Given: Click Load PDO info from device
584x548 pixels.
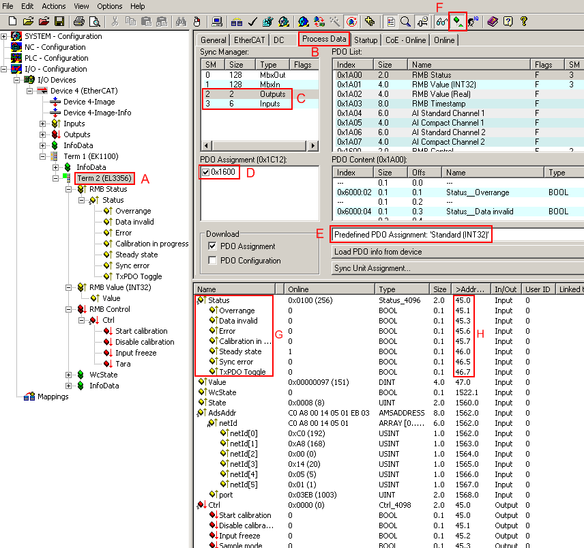Looking at the screenshot, I should (x=457, y=252).
